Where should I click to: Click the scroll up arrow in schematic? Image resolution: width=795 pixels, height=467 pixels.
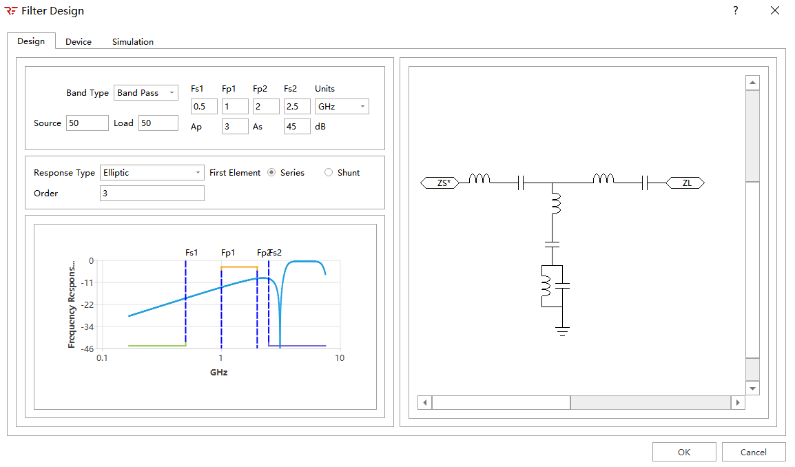click(x=752, y=83)
